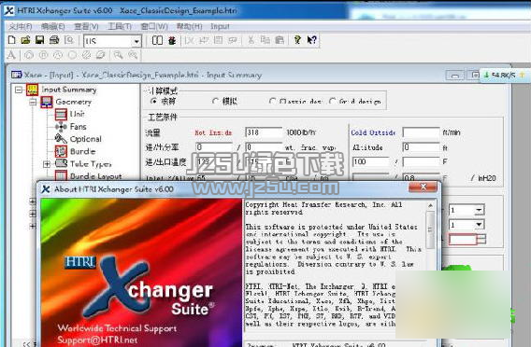Click the zoom in magnifier icon
The height and width of the screenshot is (347, 531).
click(x=118, y=55)
